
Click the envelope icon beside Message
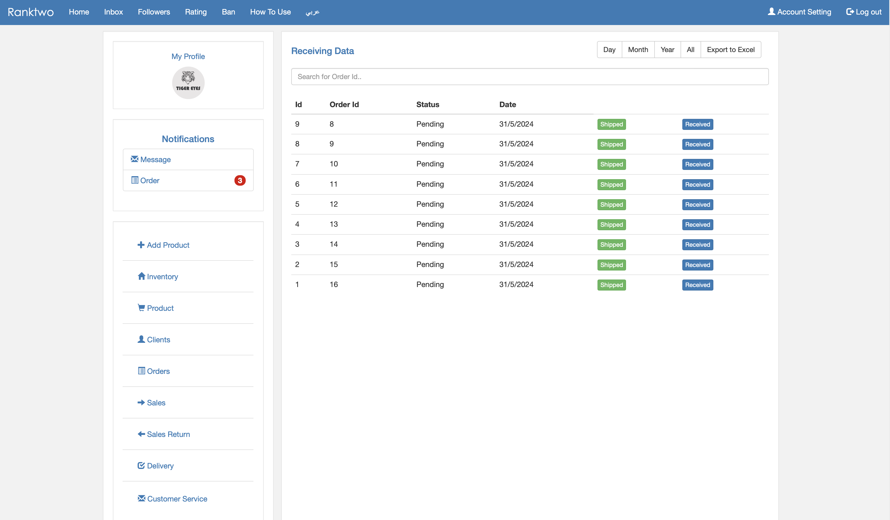pos(135,159)
